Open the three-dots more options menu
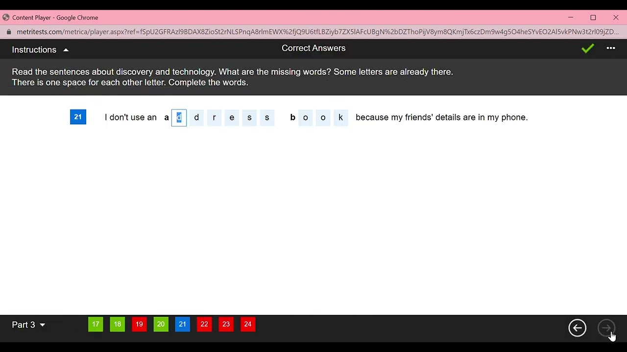Viewport: 627px width, 352px height. 611,48
